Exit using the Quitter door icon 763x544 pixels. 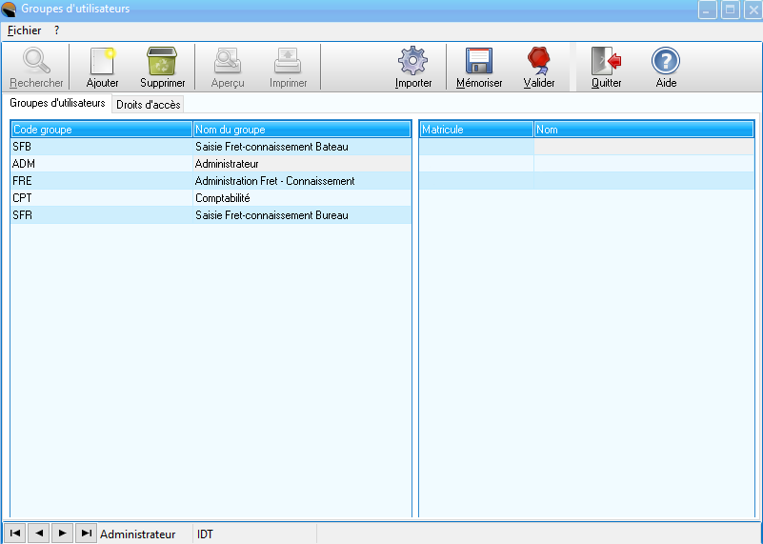click(x=606, y=63)
